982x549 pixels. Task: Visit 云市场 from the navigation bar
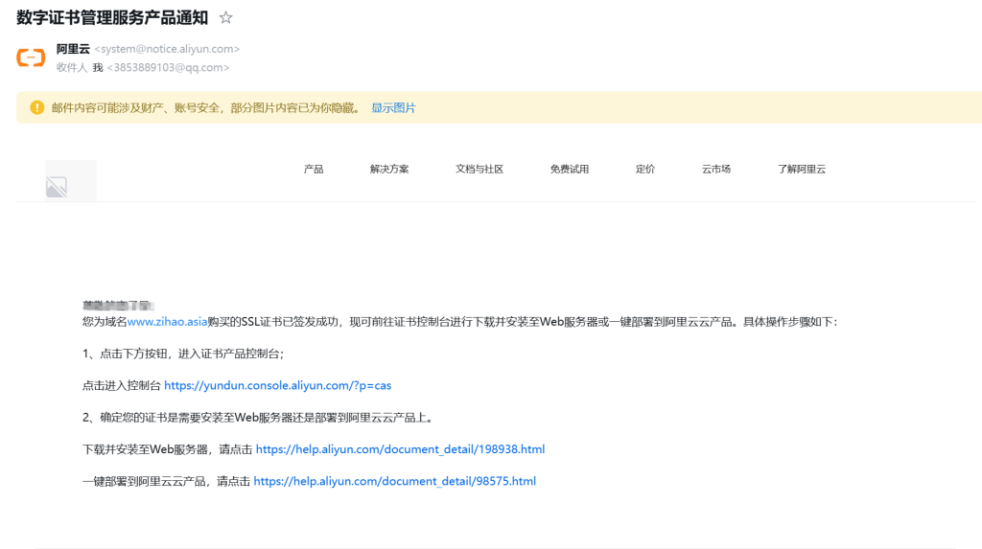click(x=716, y=170)
